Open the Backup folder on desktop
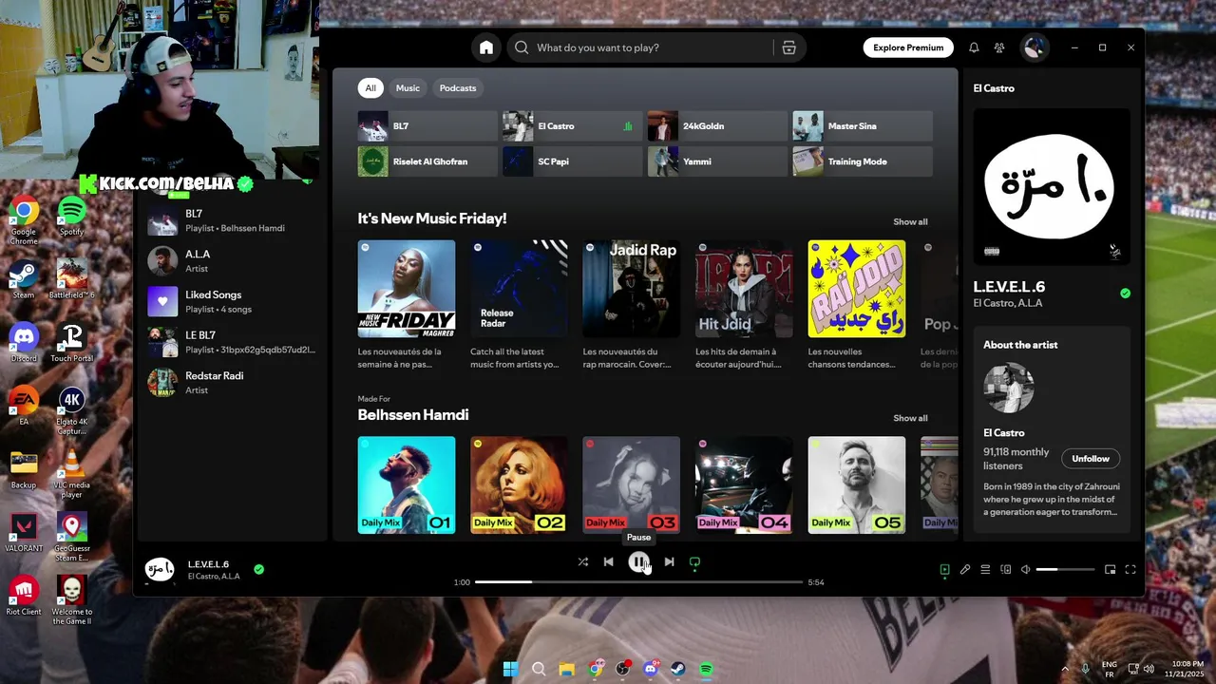 [x=24, y=469]
